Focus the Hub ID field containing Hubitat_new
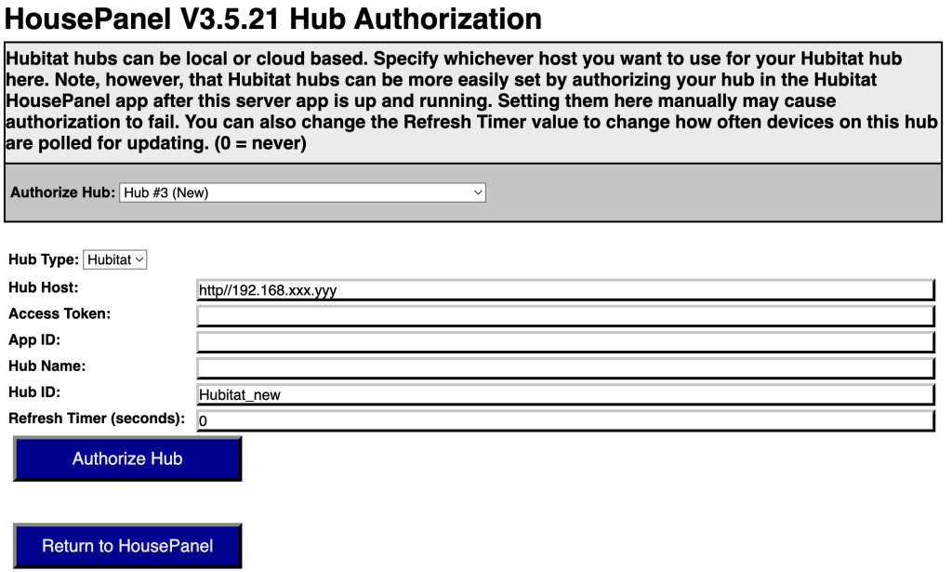This screenshot has width=952, height=572. click(x=564, y=394)
